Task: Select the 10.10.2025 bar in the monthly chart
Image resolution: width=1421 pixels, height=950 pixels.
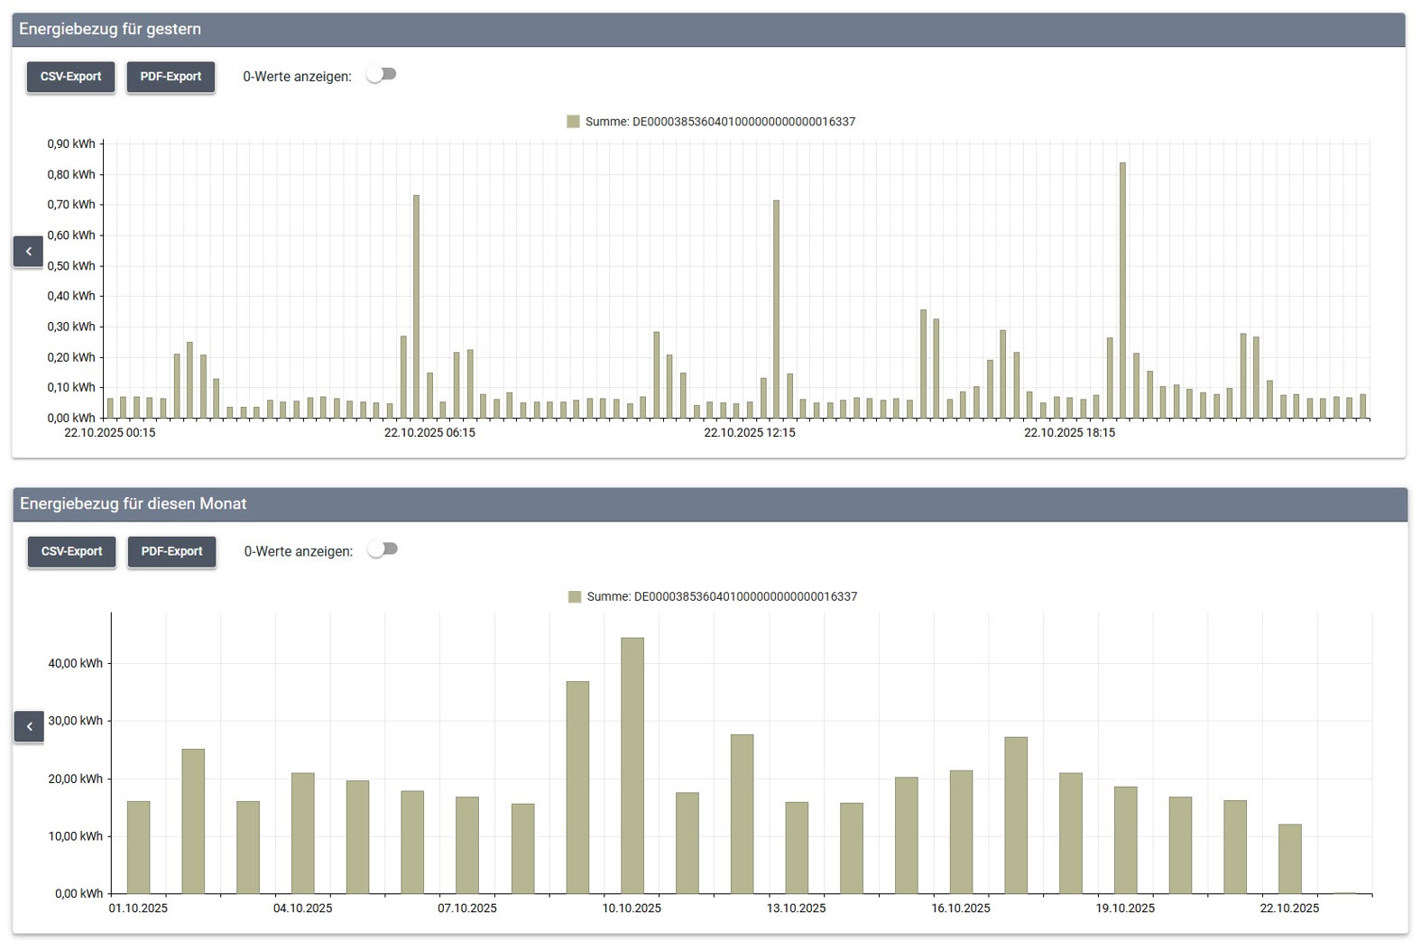Action: pyautogui.click(x=632, y=765)
